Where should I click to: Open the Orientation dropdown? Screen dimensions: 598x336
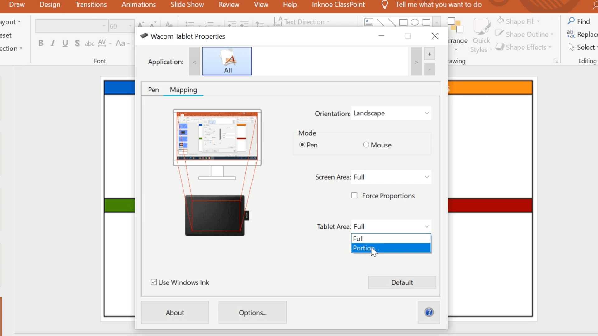[391, 113]
